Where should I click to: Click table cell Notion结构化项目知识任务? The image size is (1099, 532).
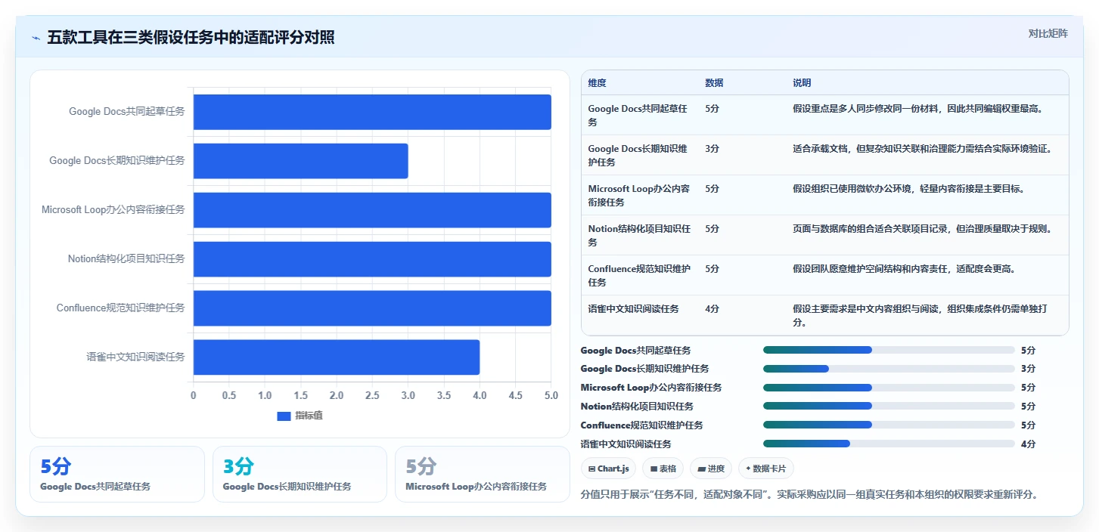[639, 235]
